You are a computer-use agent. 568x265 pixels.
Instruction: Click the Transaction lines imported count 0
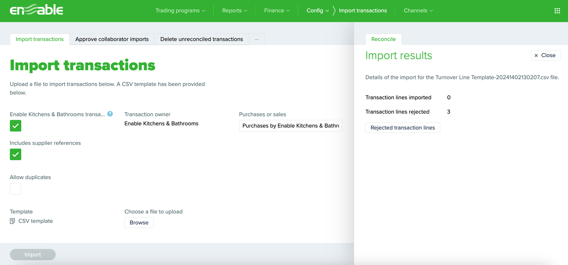448,97
